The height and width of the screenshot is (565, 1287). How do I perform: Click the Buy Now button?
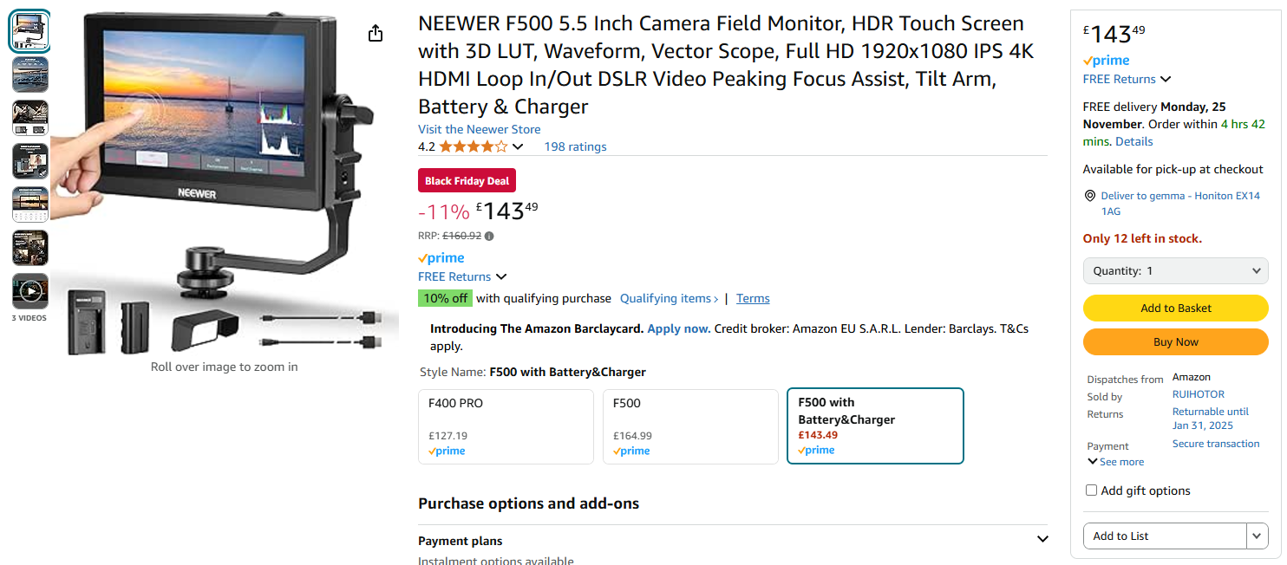tap(1175, 342)
